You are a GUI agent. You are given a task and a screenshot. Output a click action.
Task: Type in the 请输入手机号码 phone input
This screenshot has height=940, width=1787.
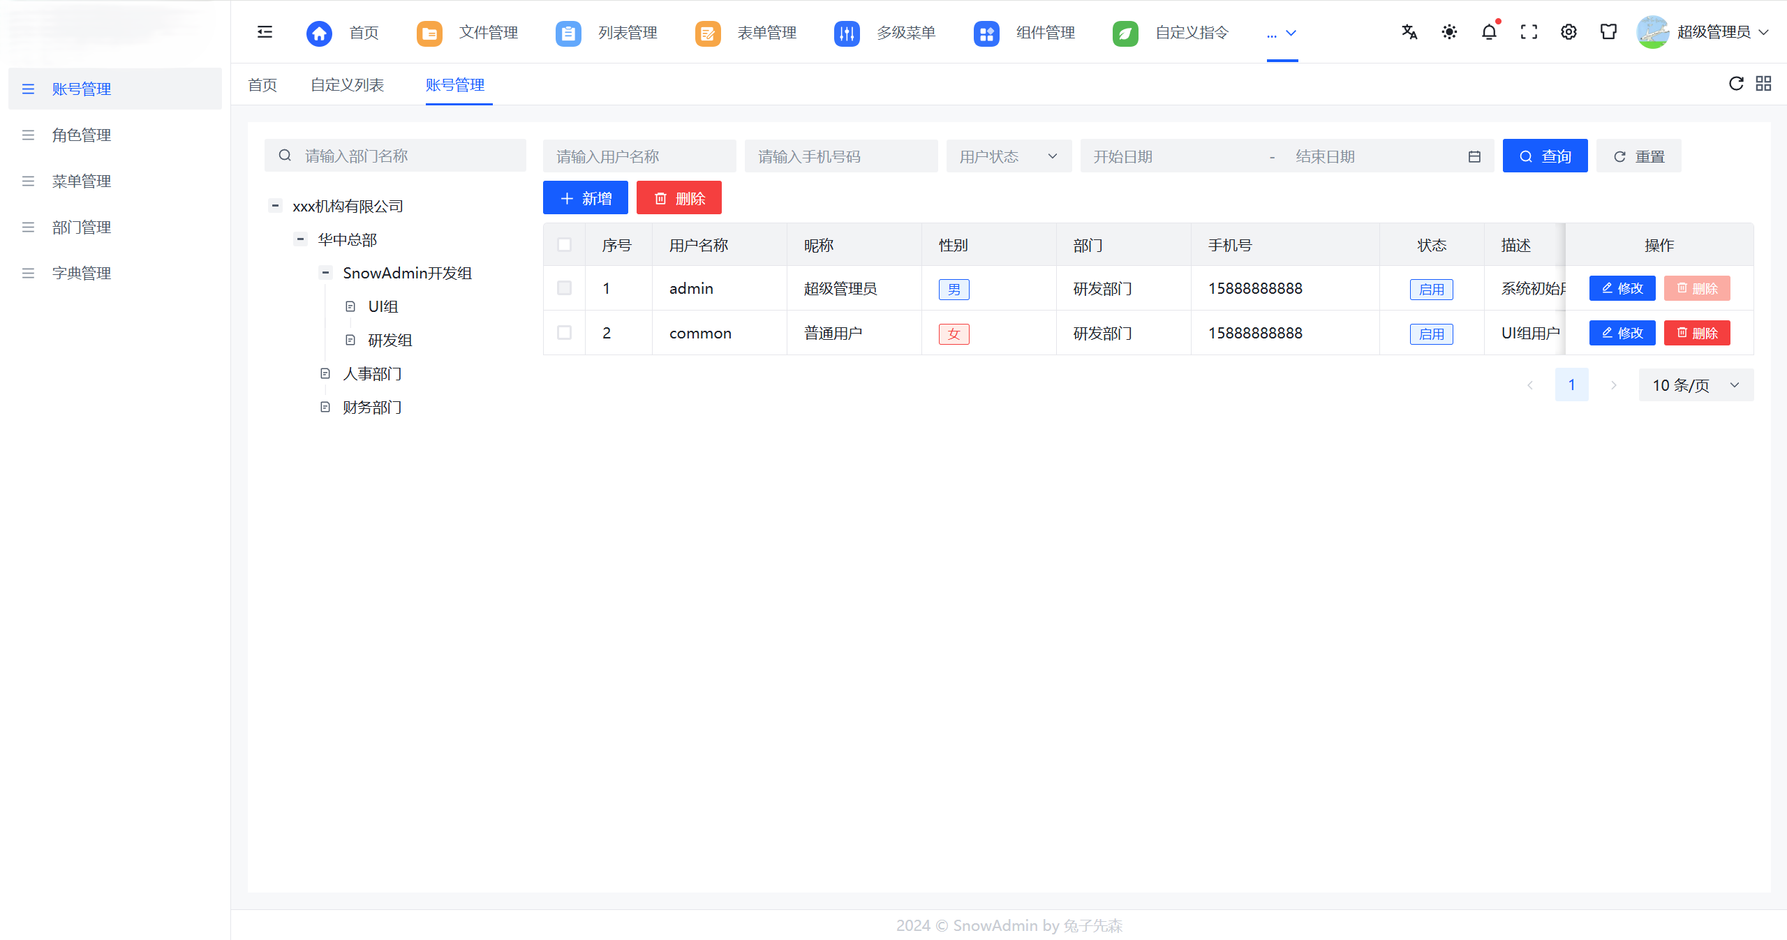[x=840, y=156]
